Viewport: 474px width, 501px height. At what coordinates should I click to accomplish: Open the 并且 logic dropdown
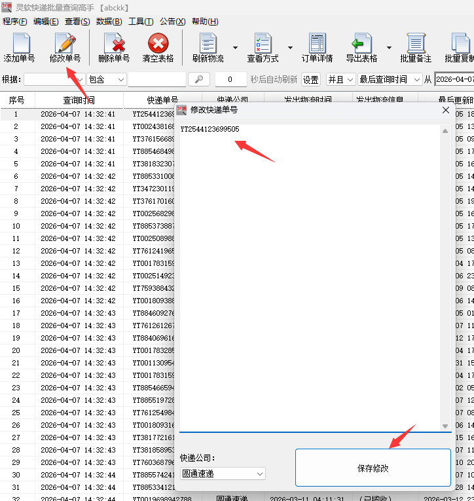point(340,79)
